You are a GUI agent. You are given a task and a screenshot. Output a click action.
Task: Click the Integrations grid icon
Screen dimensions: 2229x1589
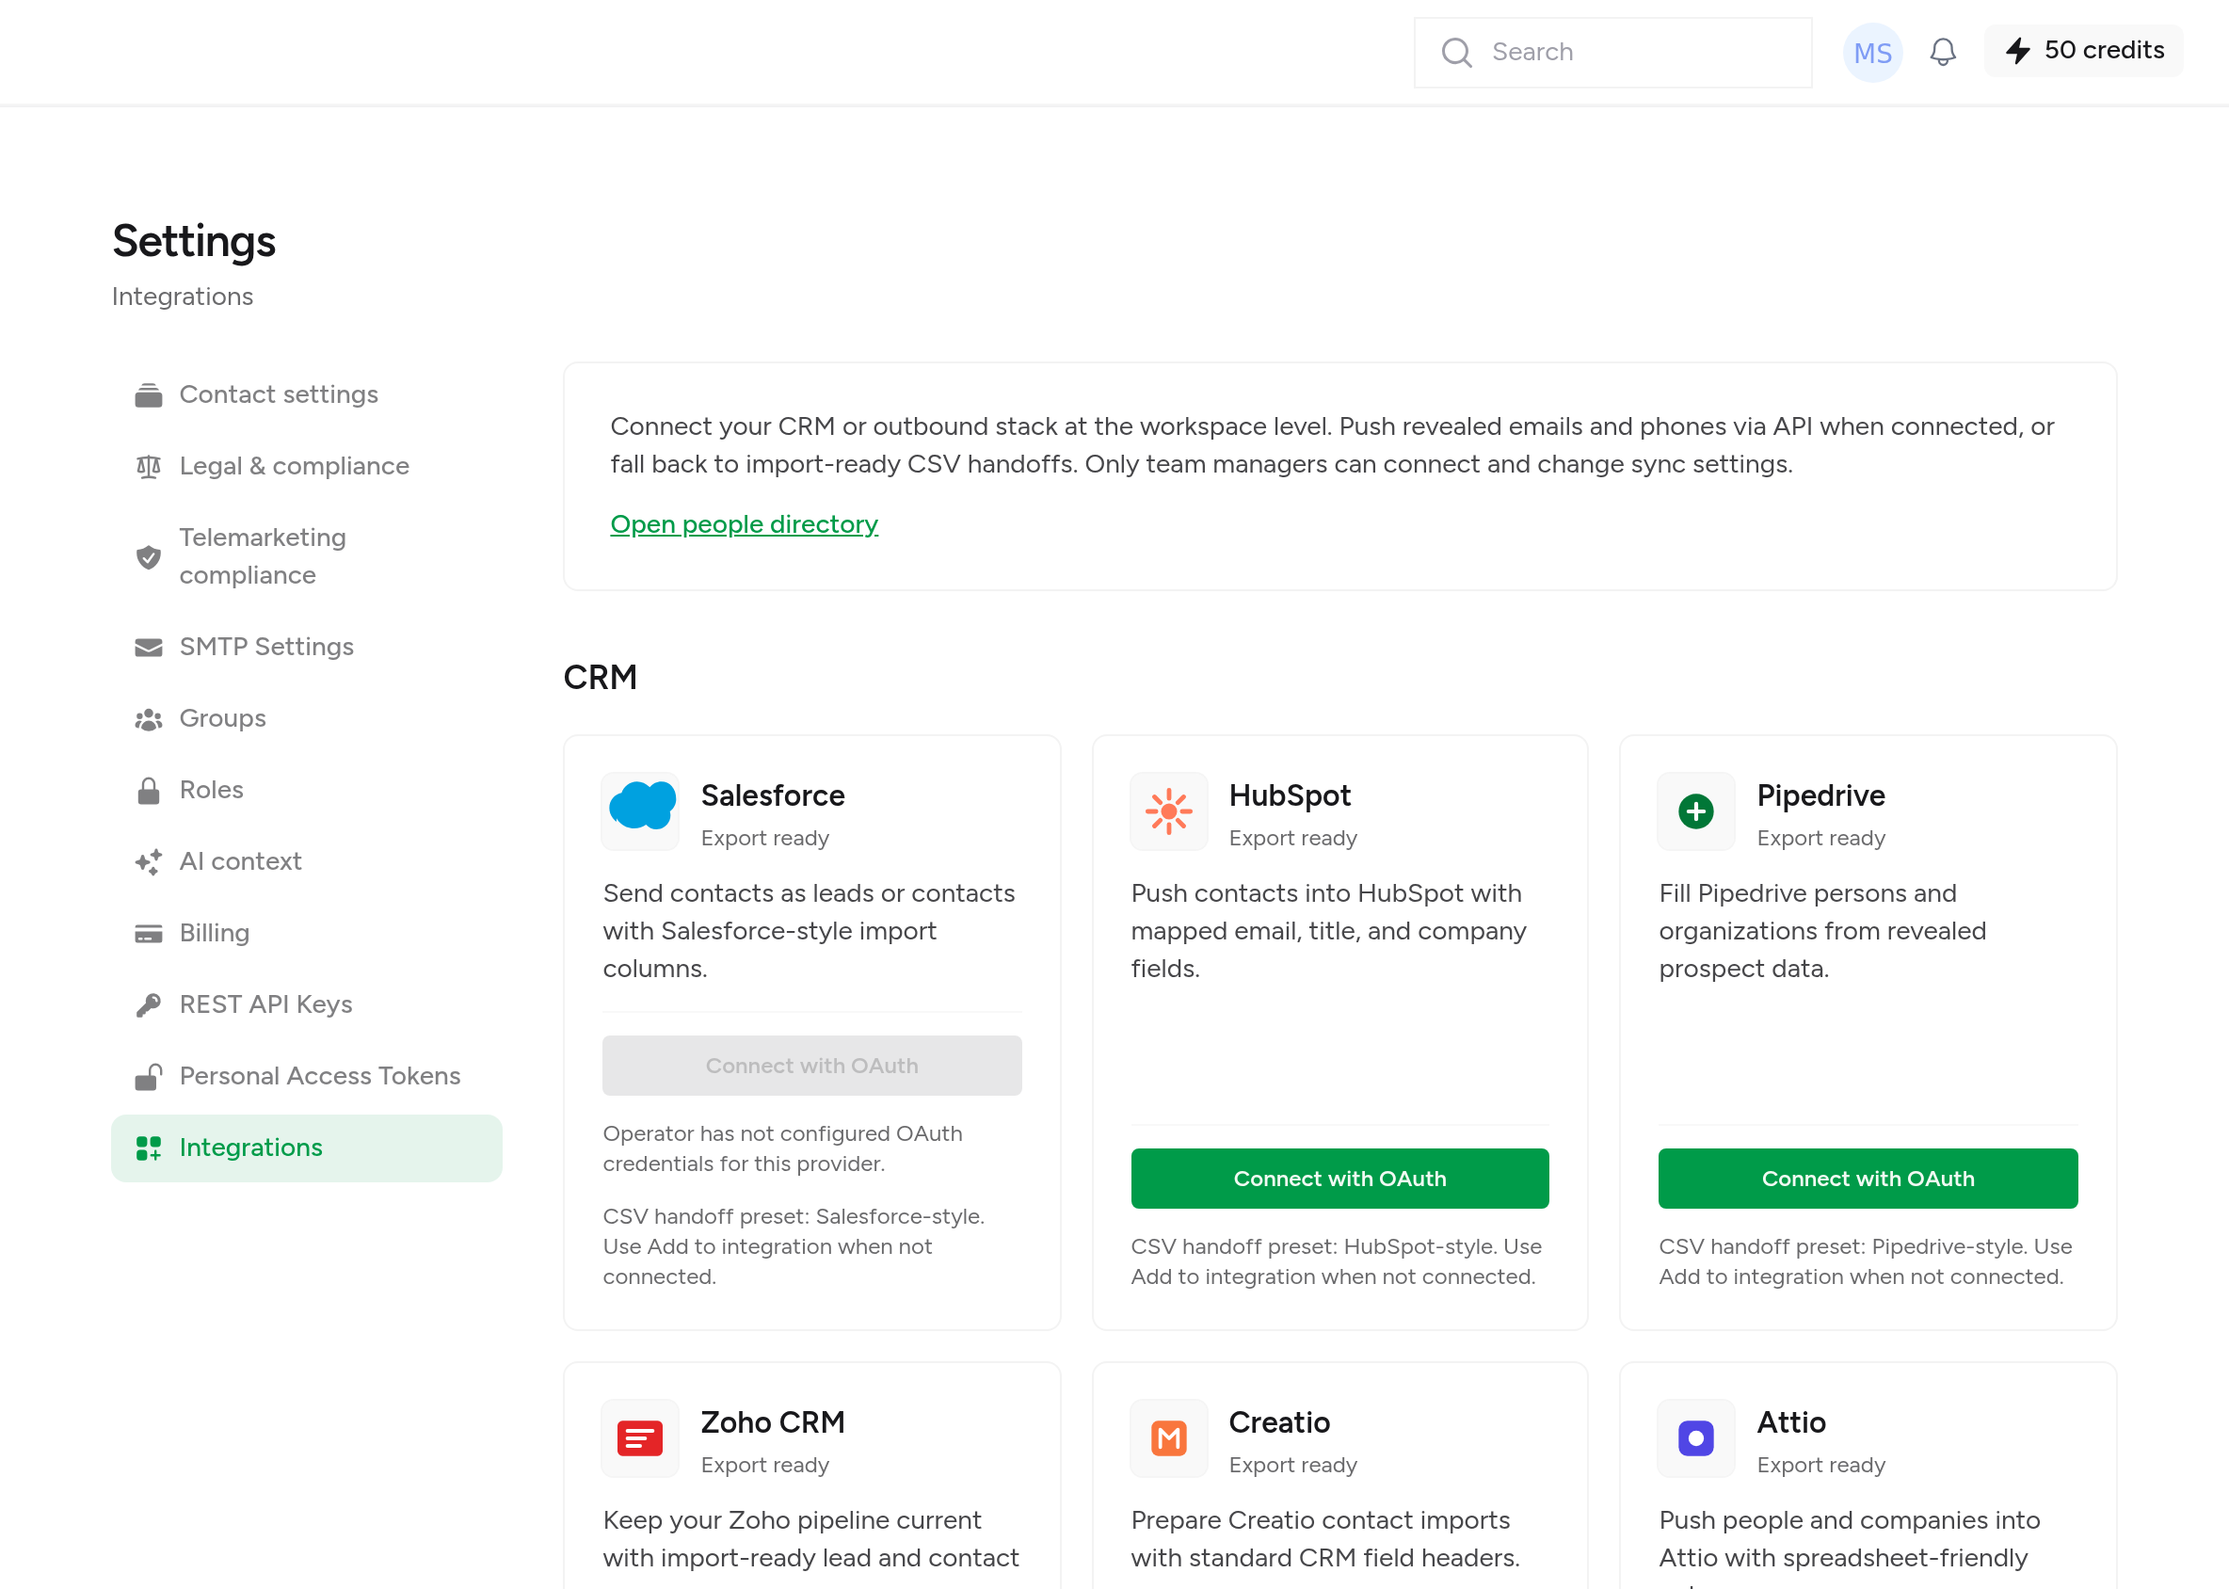pyautogui.click(x=149, y=1148)
